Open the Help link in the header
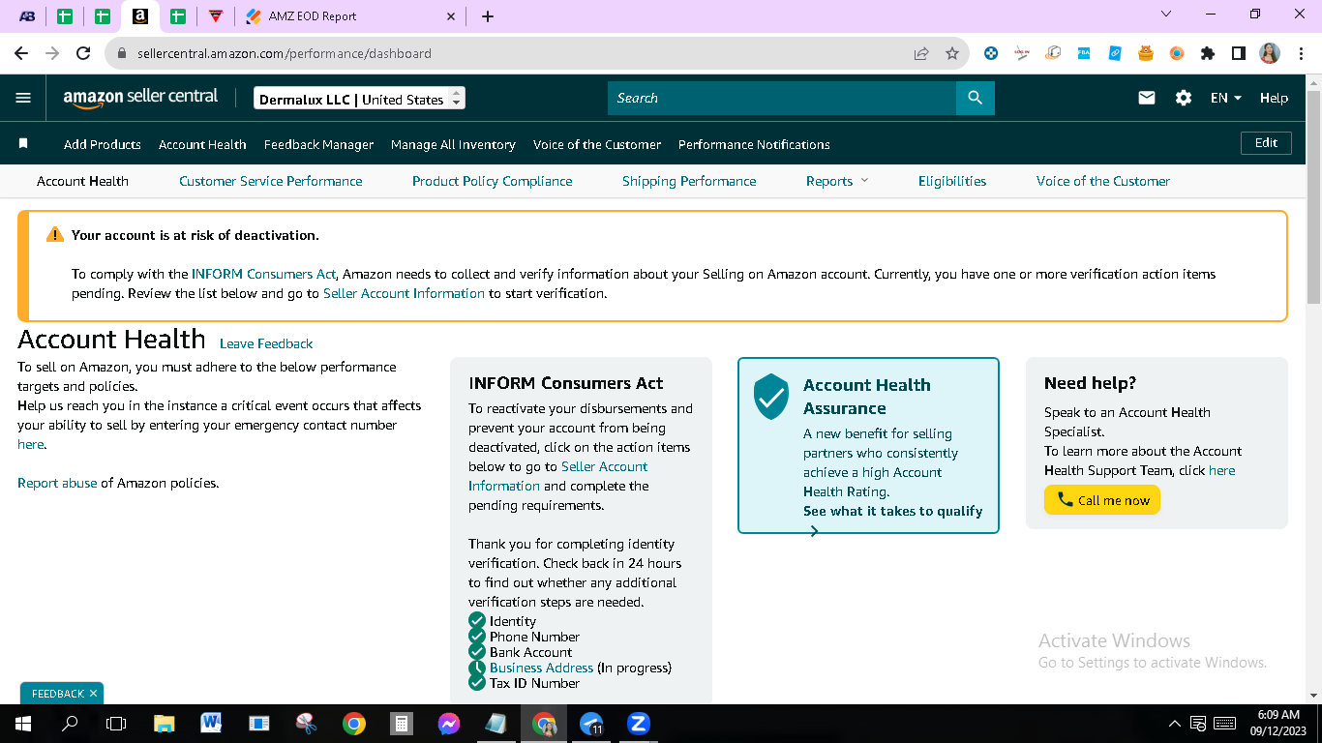1322x743 pixels. coord(1274,98)
